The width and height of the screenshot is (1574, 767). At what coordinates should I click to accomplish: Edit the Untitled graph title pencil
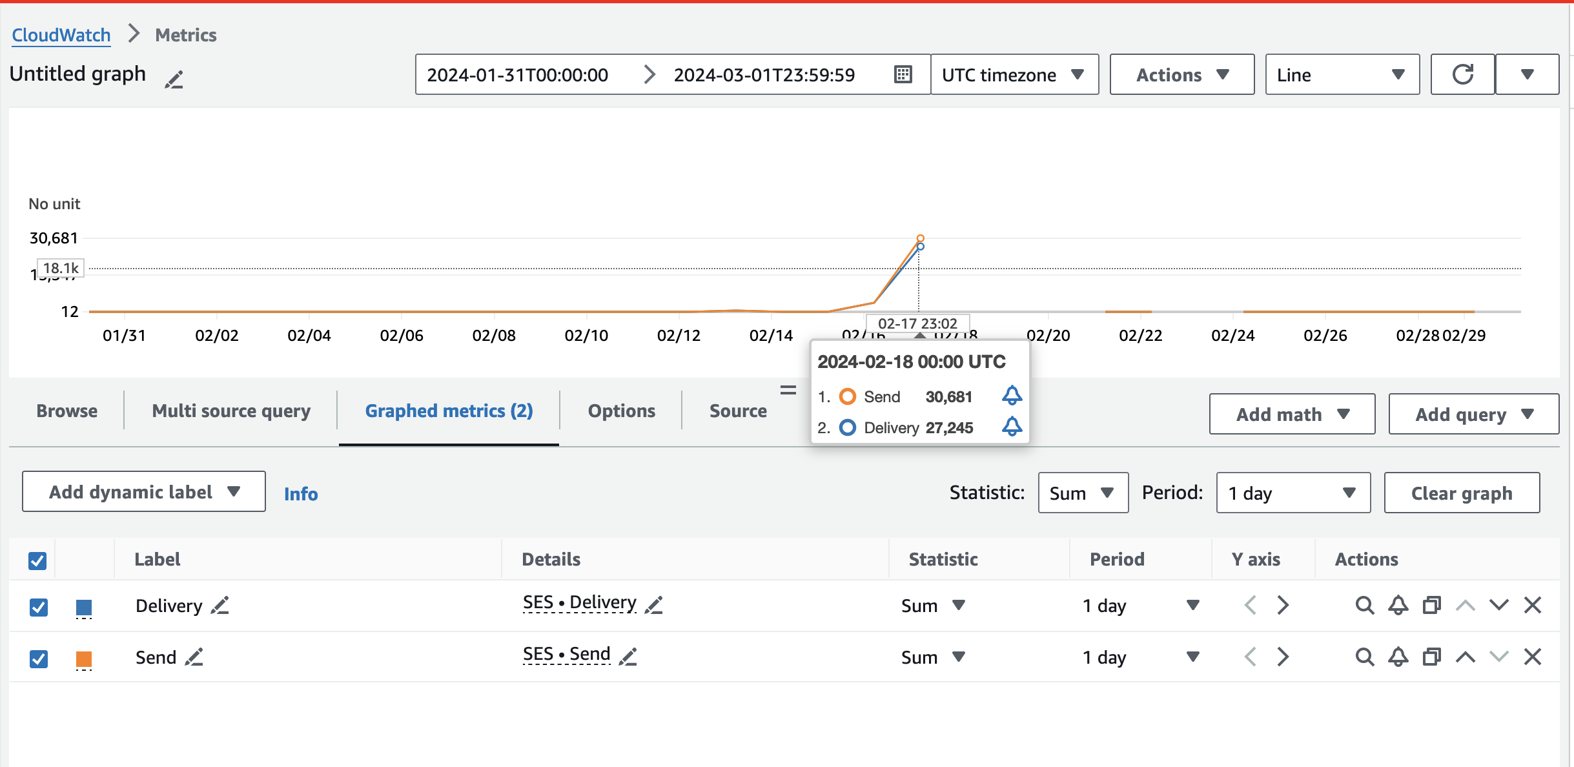coord(174,79)
